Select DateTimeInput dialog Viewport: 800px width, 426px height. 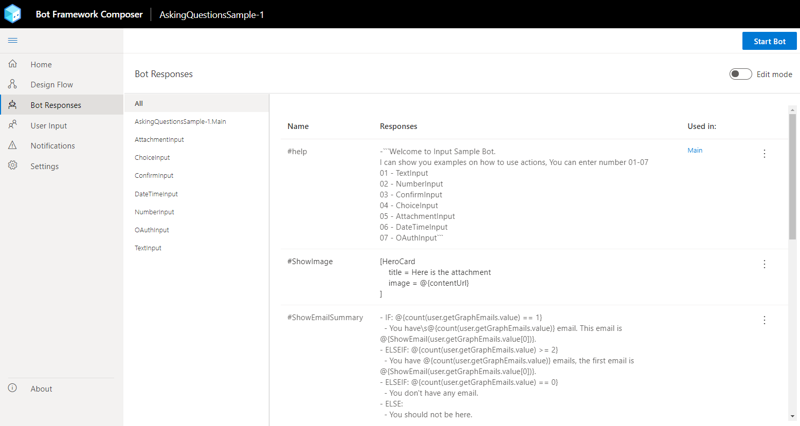click(197, 194)
